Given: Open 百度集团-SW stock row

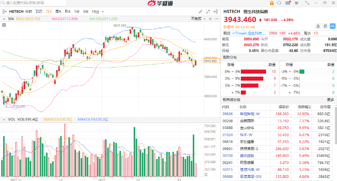Looking at the screenshot, I should pyautogui.click(x=277, y=177).
